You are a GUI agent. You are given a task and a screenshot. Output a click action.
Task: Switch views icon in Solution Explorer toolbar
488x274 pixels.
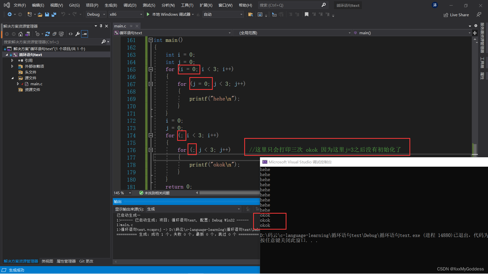pyautogui.click(x=28, y=34)
